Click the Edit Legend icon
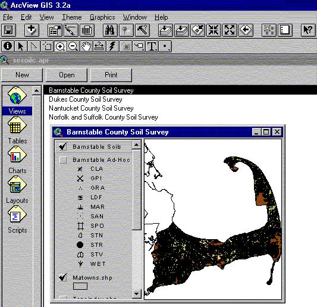The image size is (317, 307). [x=71, y=30]
